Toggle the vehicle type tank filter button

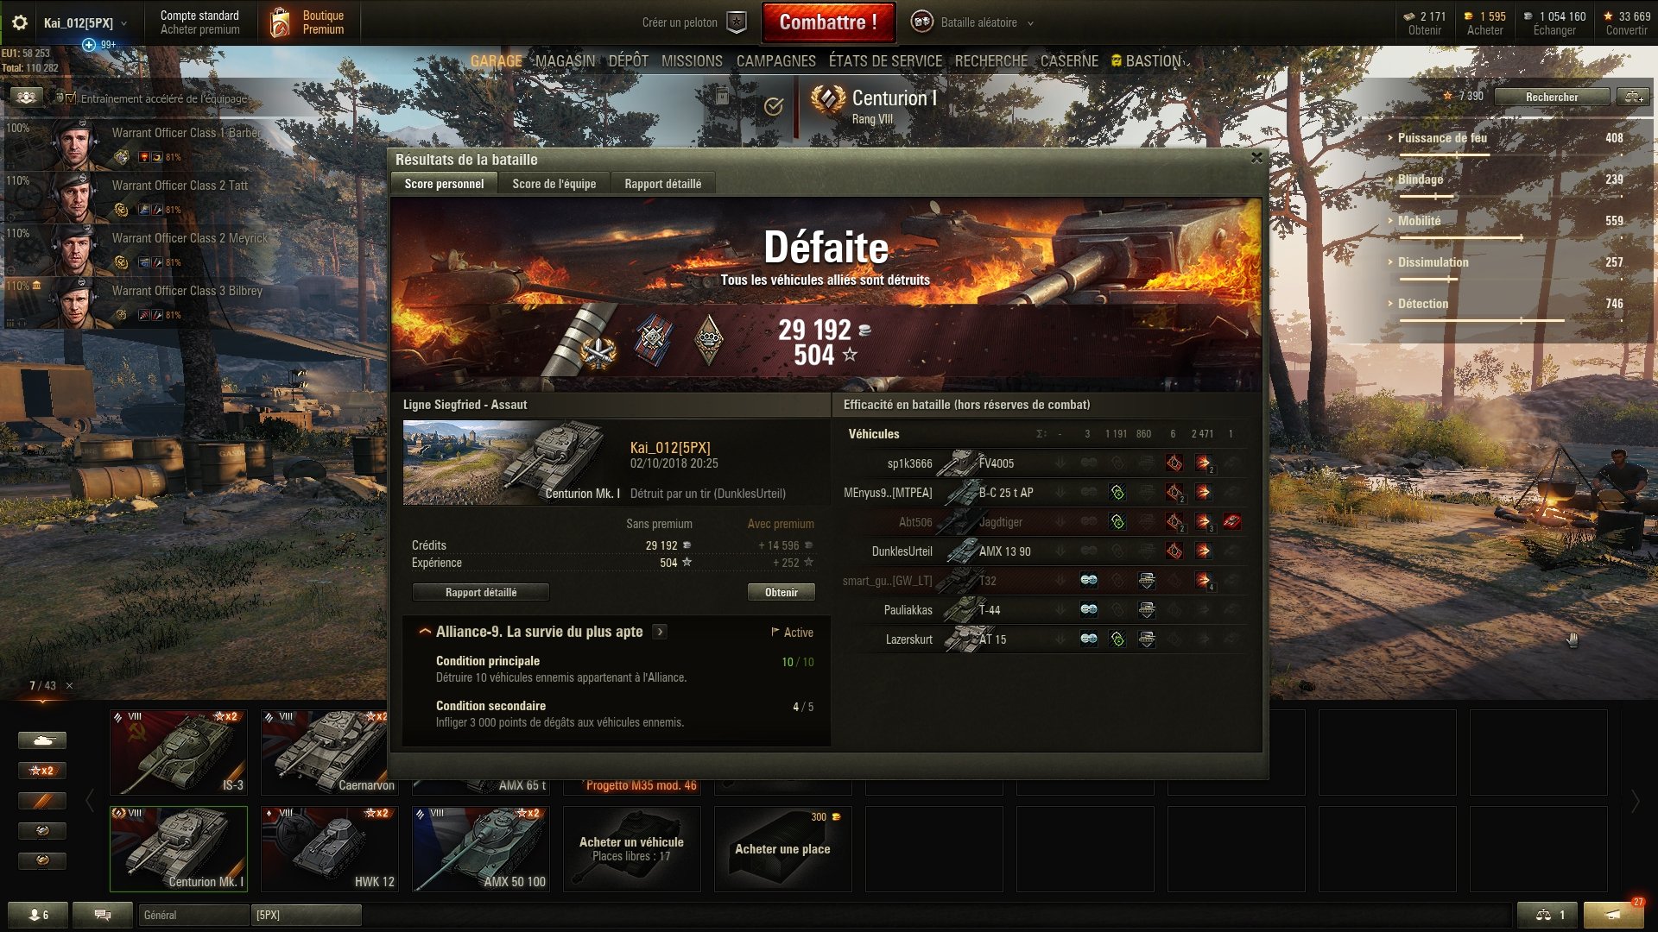[x=41, y=740]
